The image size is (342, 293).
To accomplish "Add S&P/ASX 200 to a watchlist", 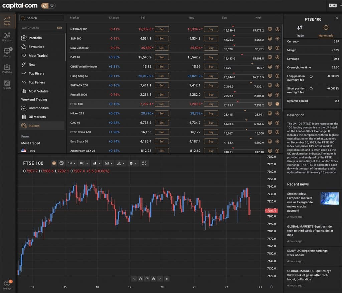I will point(278,85).
